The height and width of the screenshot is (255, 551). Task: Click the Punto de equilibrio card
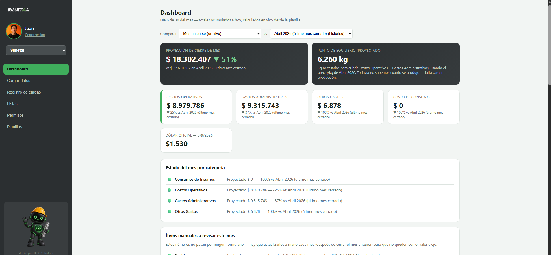point(386,64)
